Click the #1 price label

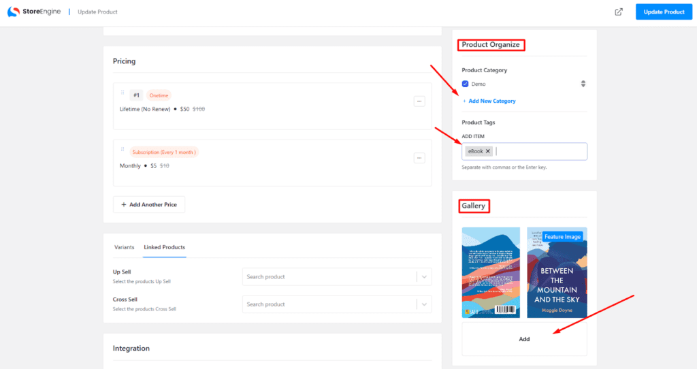click(136, 95)
